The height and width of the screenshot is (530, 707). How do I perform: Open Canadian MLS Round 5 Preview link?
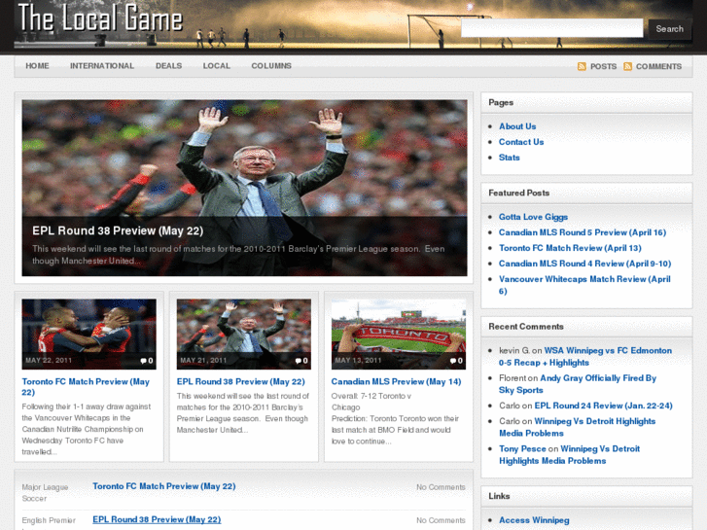(583, 232)
